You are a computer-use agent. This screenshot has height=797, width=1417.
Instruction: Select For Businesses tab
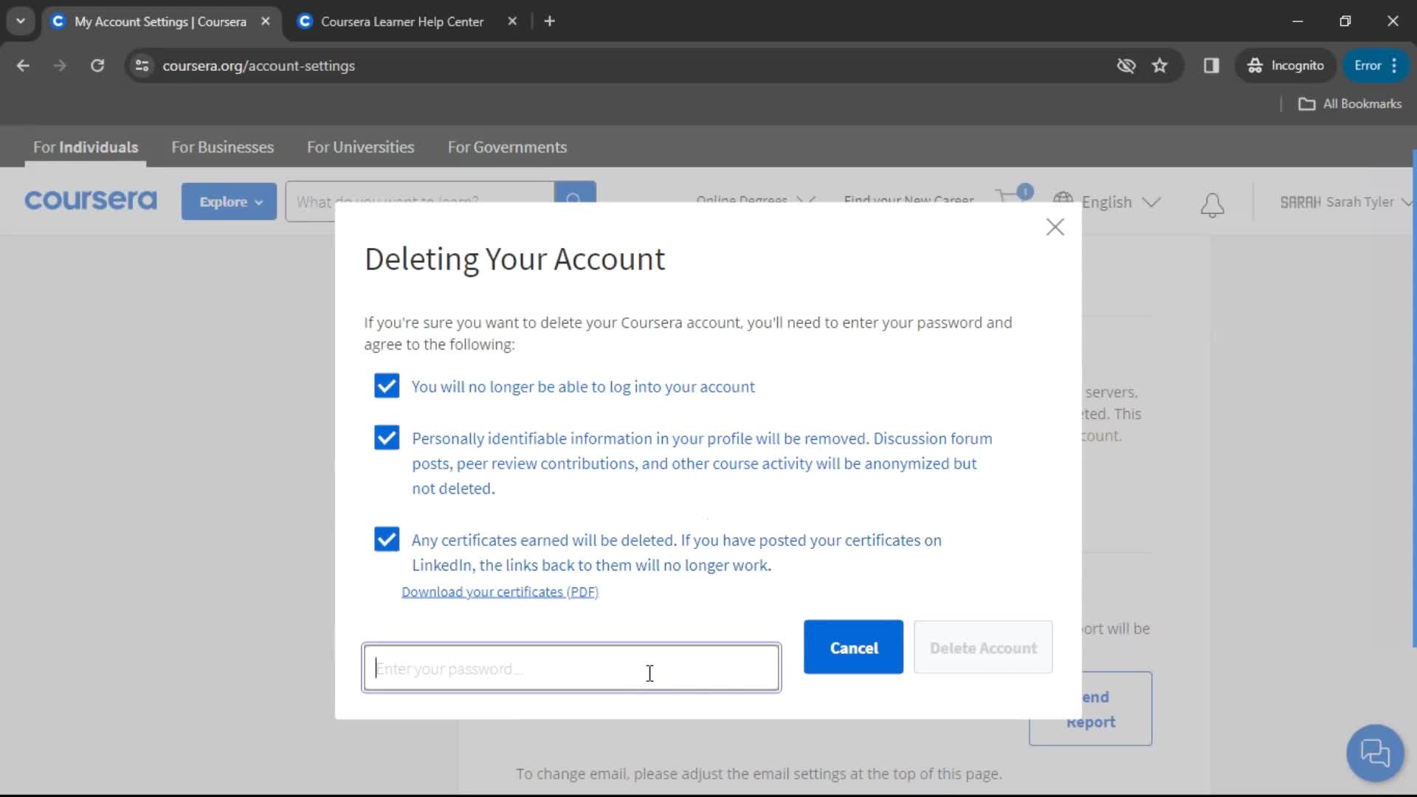[x=222, y=147]
